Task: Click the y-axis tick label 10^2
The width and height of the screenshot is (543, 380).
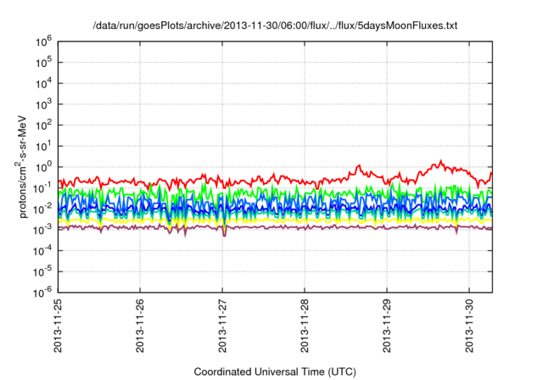Action: pos(43,126)
